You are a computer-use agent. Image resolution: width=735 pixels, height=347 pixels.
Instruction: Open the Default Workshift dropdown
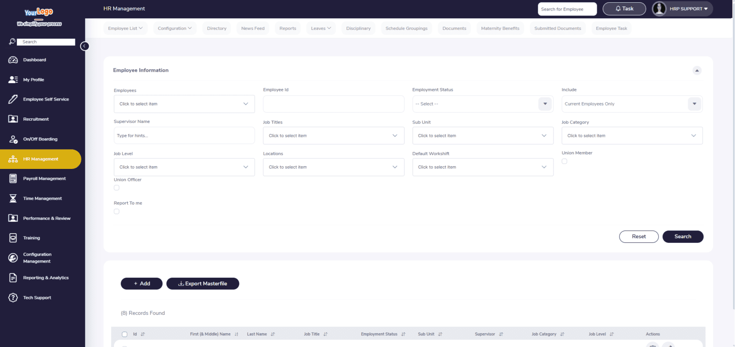(483, 167)
